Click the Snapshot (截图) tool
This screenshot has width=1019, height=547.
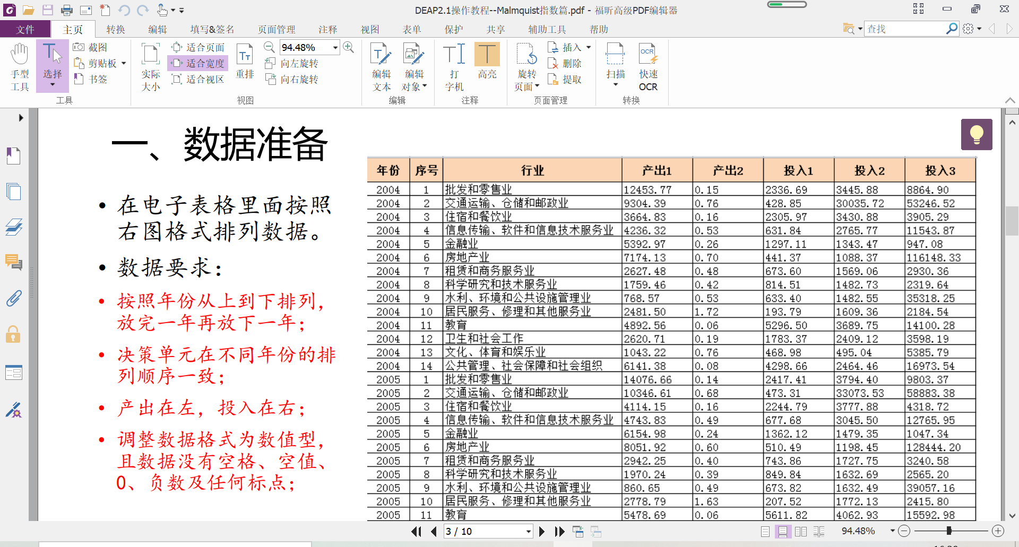pyautogui.click(x=91, y=47)
